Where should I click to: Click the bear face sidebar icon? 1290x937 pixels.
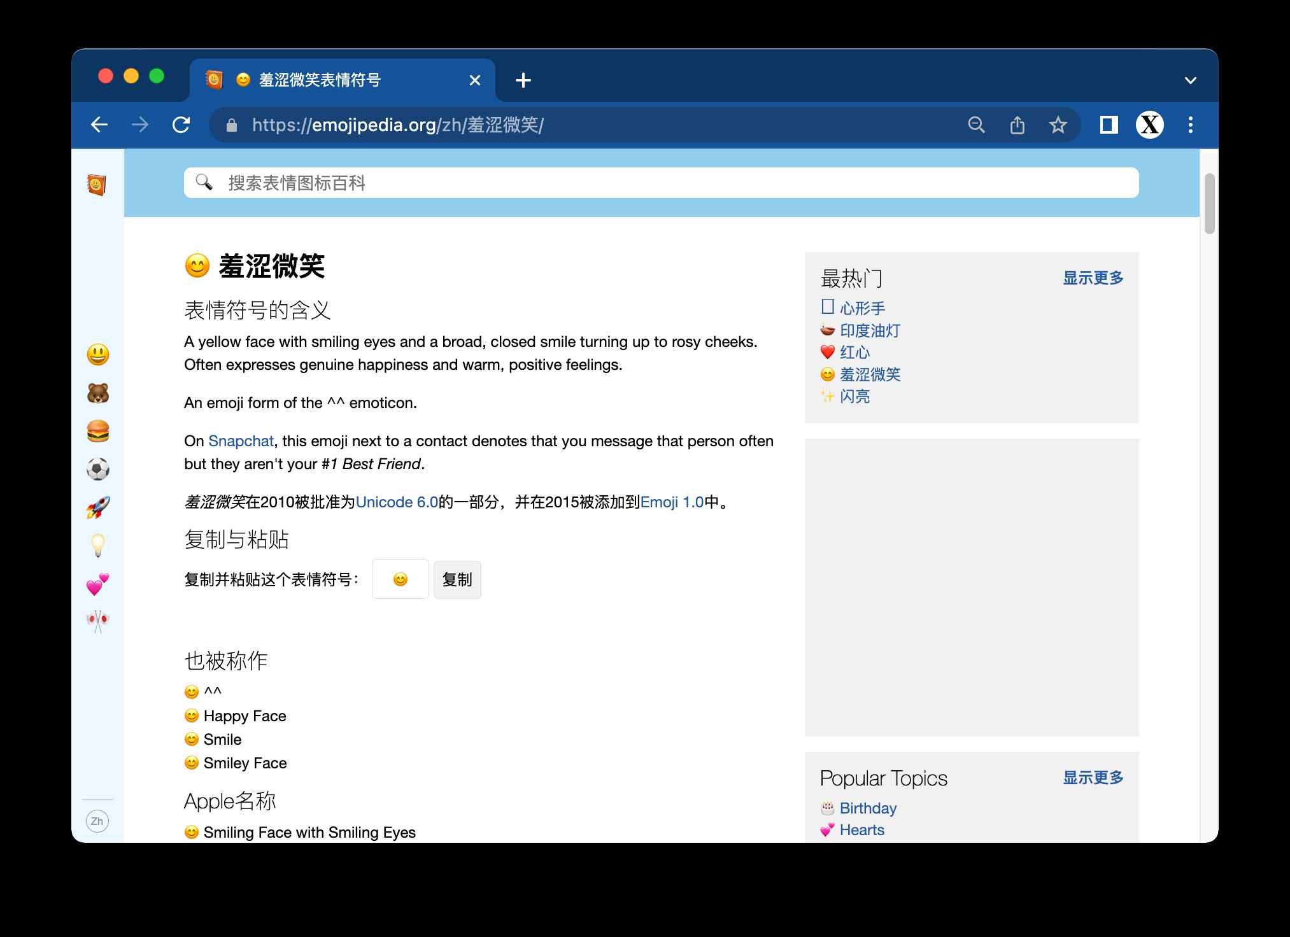tap(99, 390)
